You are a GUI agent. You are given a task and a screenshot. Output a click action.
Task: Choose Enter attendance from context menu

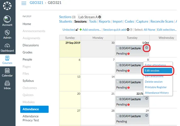pos(155,65)
